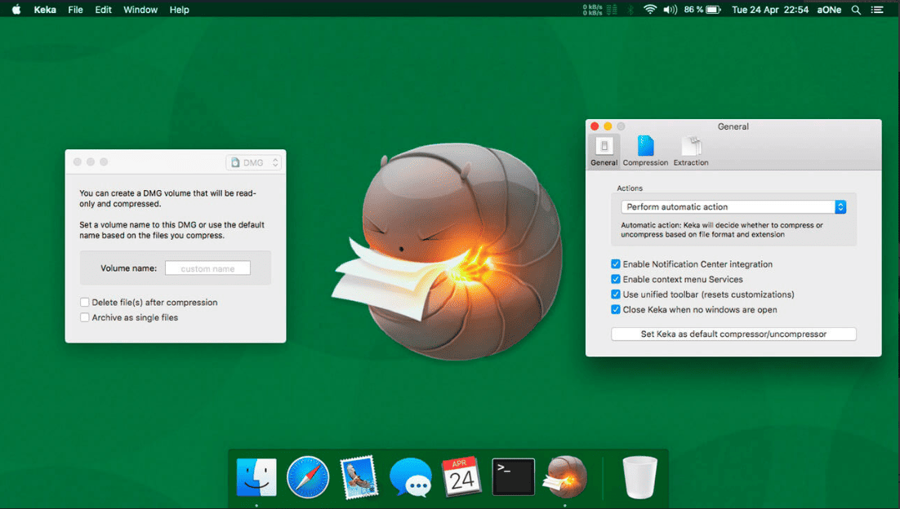
Task: Click the Wi-Fi status icon
Action: 650,10
